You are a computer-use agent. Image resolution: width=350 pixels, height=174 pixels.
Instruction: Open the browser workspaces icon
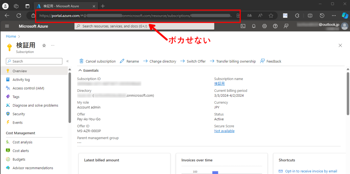pyautogui.click(x=16, y=6)
